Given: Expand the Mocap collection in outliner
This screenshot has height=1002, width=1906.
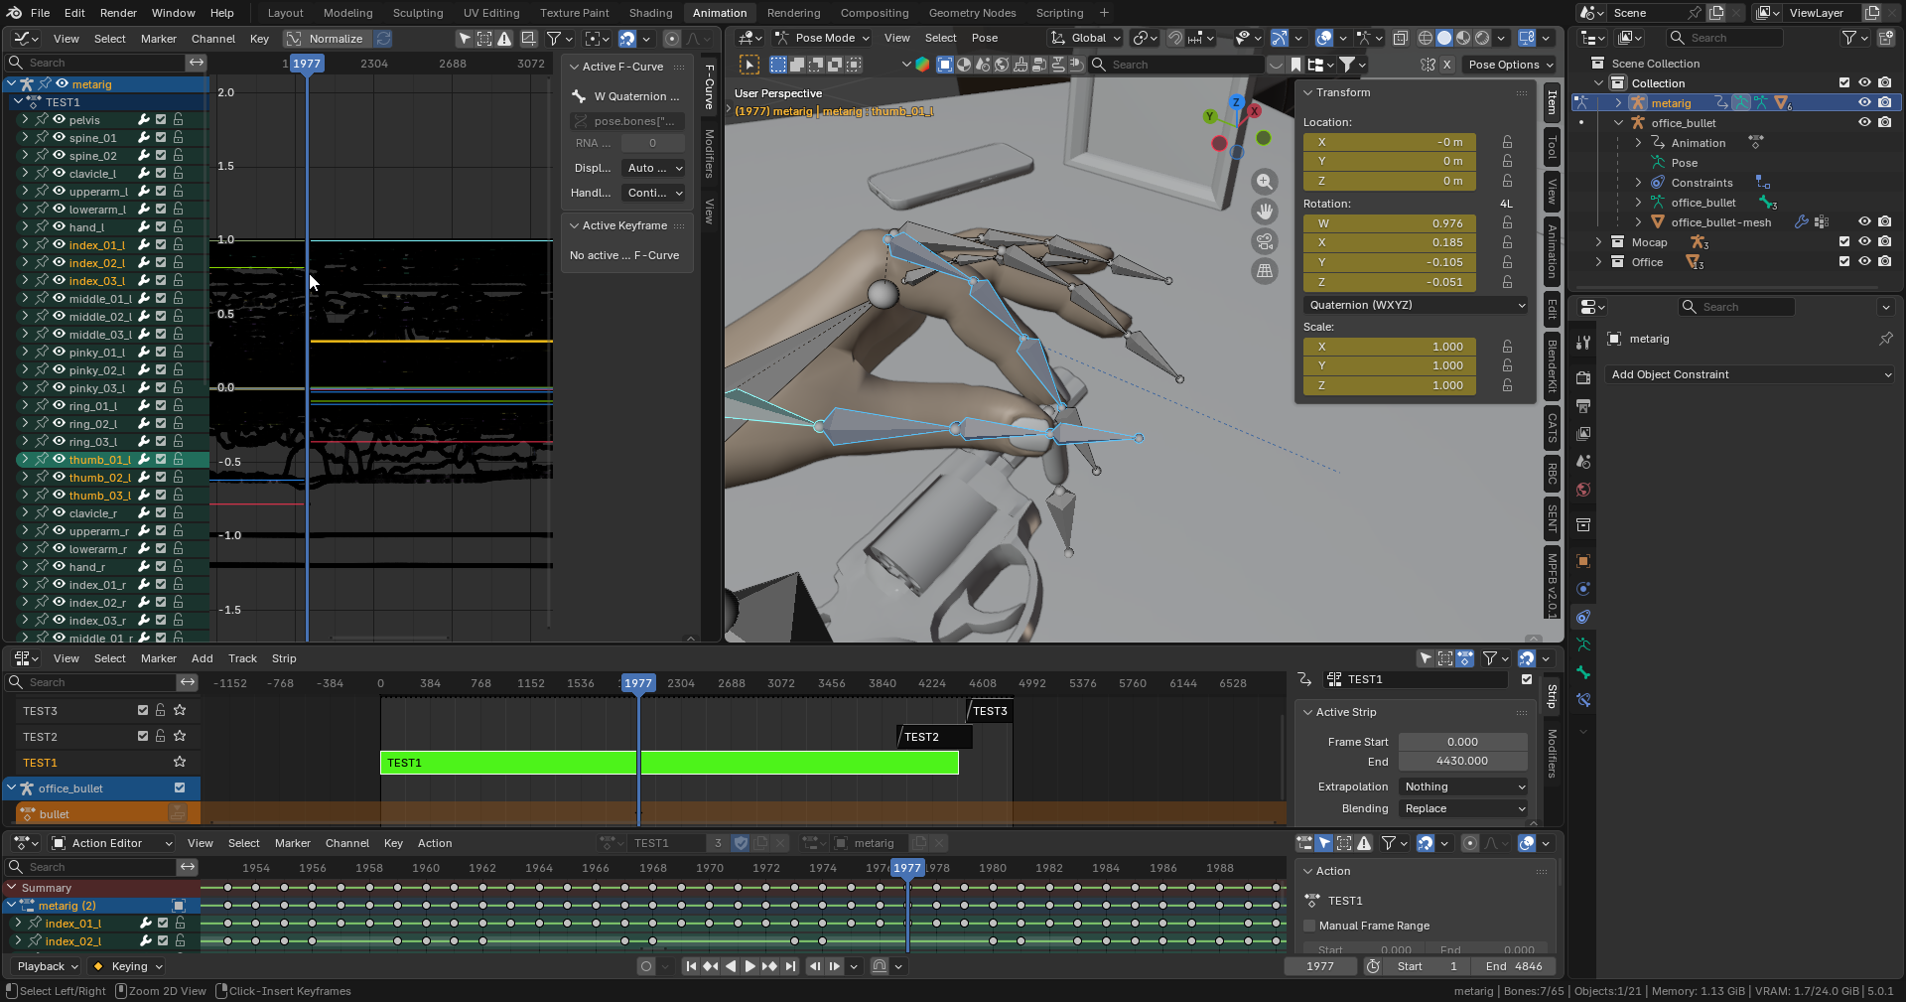Looking at the screenshot, I should (1598, 242).
